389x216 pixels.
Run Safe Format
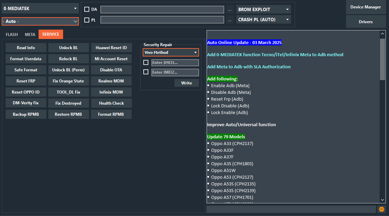click(x=26, y=70)
